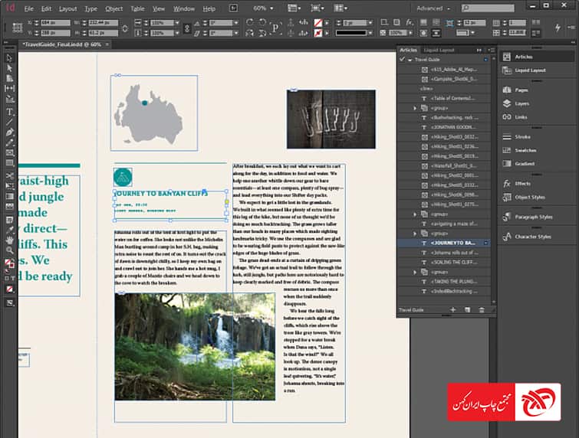Click the Rotate 90° clockwise icon
Viewport: 579px width, 438px height.
250,22
